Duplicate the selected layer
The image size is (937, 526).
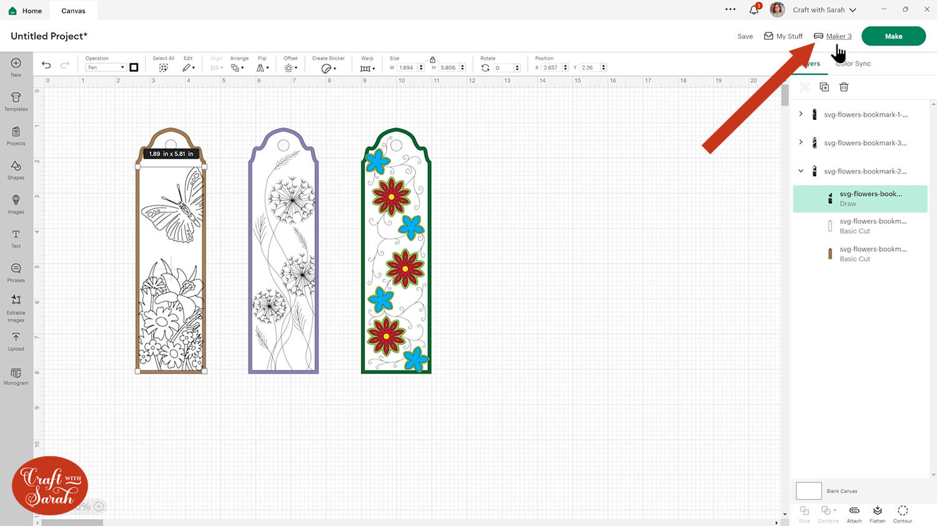click(824, 87)
